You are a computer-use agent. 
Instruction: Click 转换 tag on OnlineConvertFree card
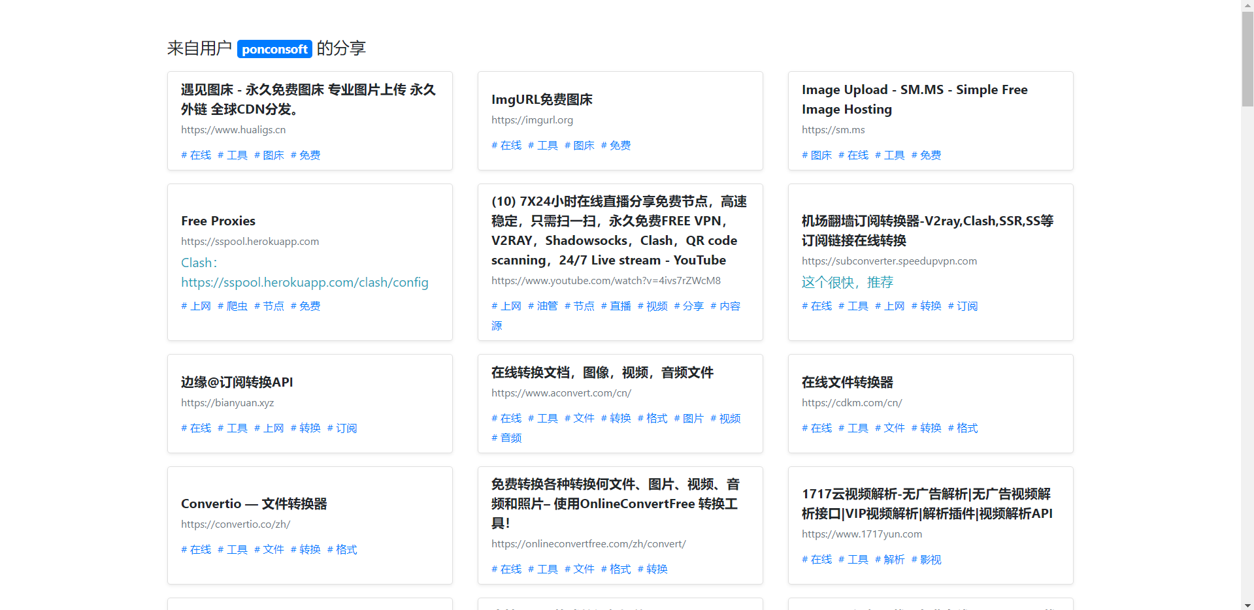click(x=653, y=569)
